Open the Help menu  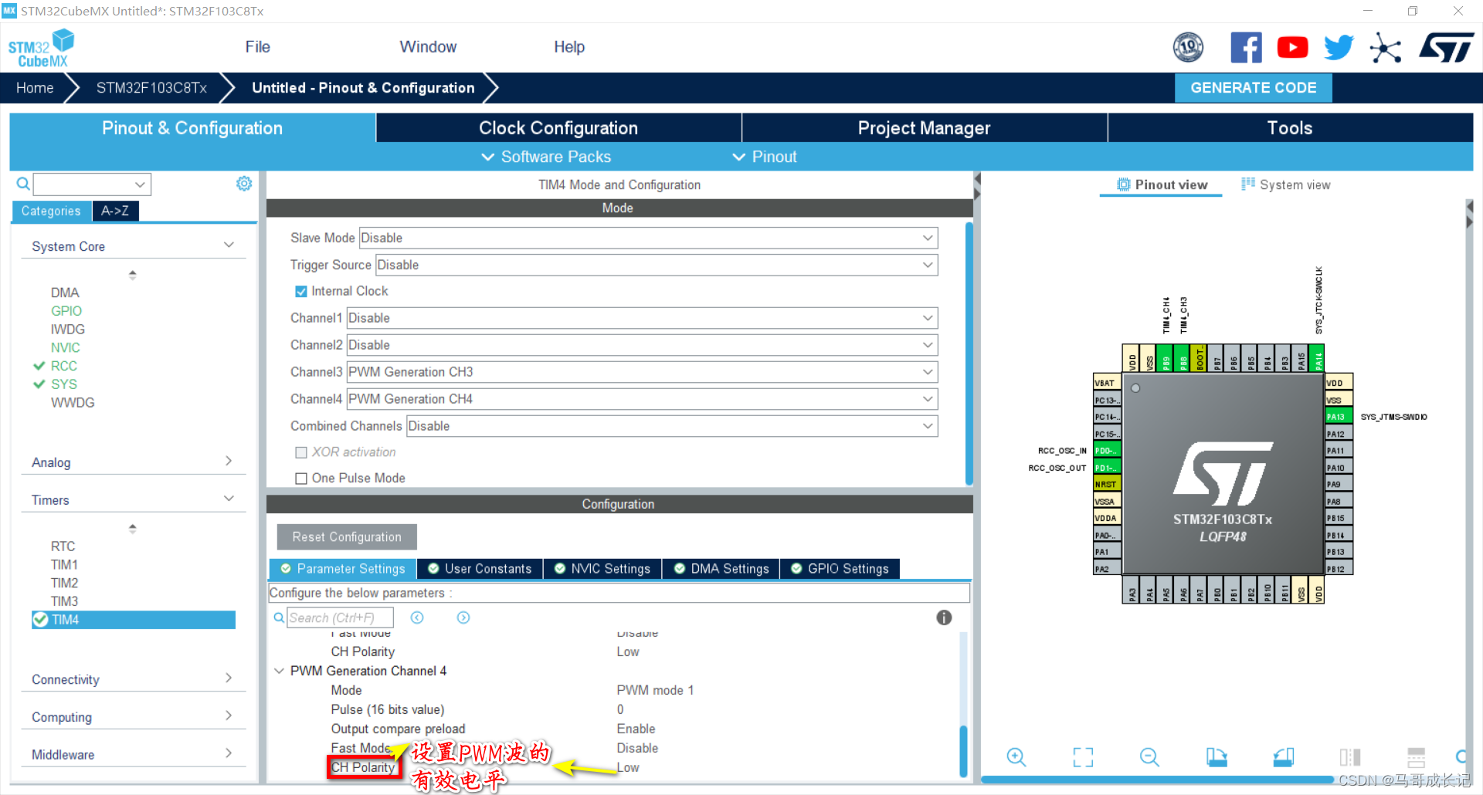(569, 47)
